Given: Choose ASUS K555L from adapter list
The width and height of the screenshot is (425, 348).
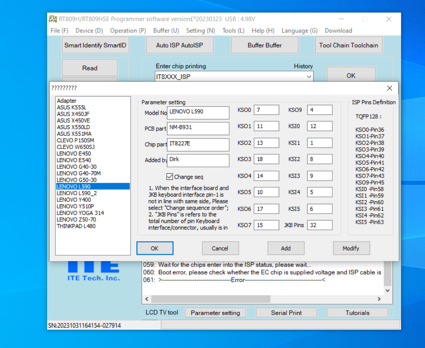Looking at the screenshot, I should coord(72,107).
